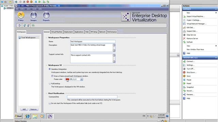
Task: Click Import Virtual Machine in Actions pane
Action: coord(196,17)
